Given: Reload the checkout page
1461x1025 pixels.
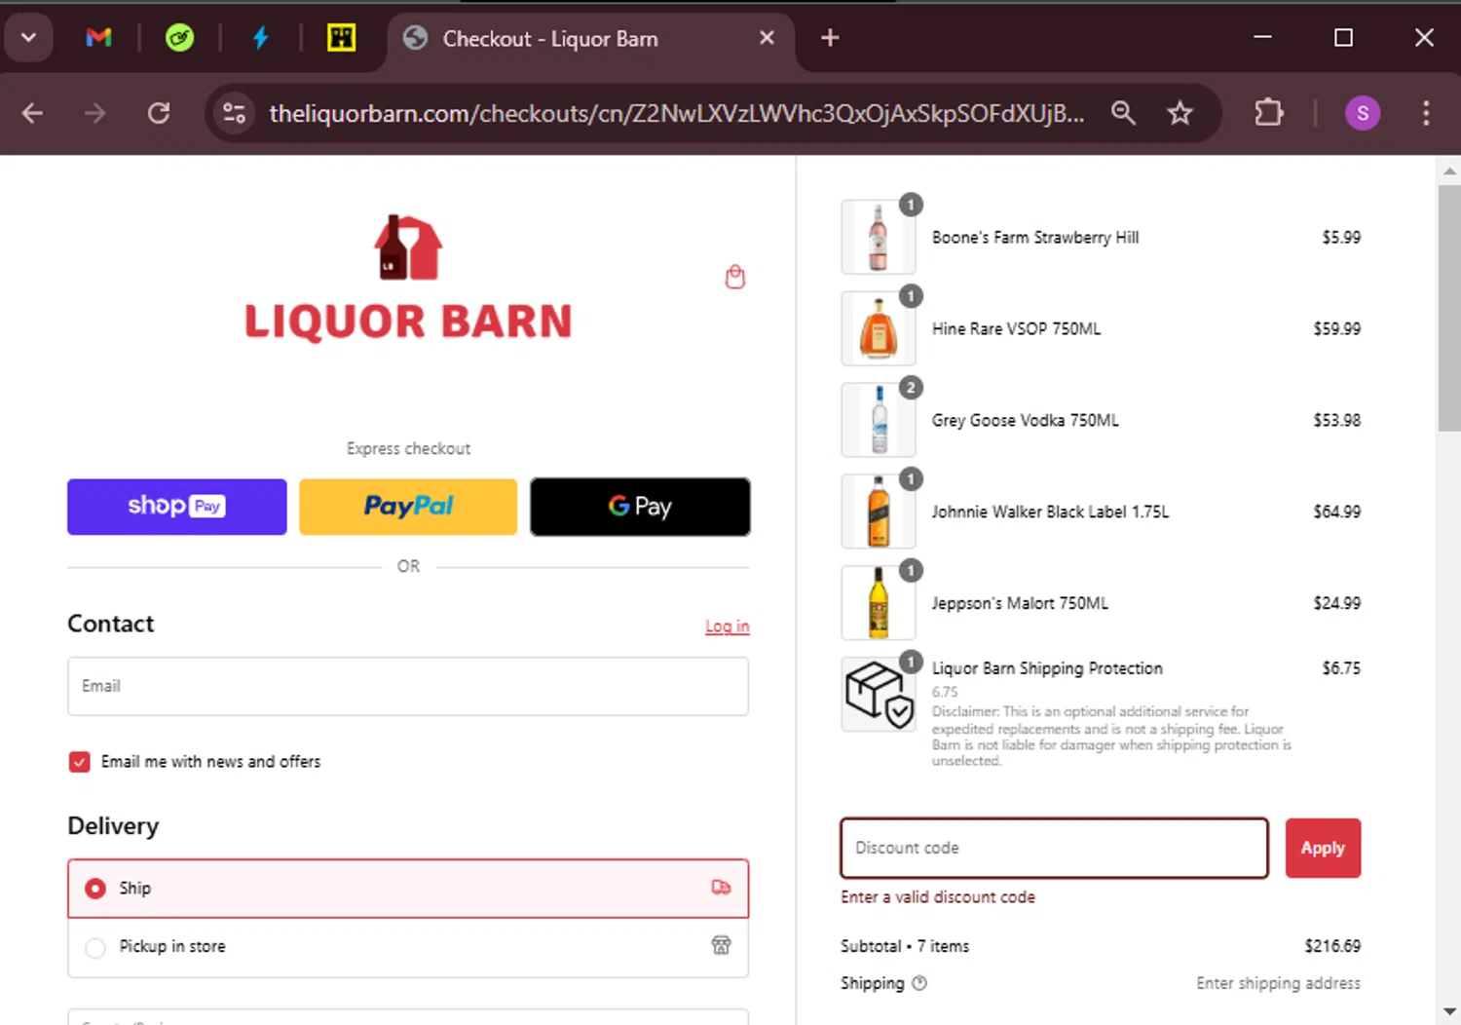Looking at the screenshot, I should pos(159,113).
